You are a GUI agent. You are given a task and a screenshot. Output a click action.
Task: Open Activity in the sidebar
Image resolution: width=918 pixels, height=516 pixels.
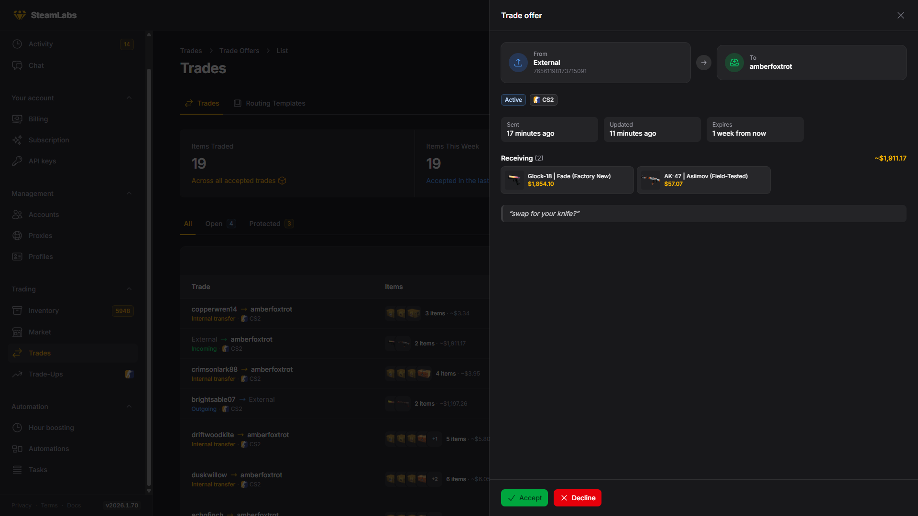[73, 44]
